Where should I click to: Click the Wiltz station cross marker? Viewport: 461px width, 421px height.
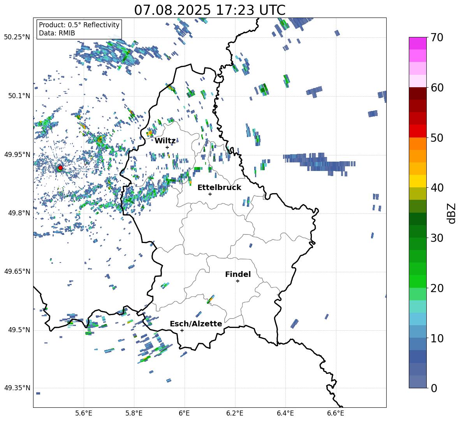167,147
